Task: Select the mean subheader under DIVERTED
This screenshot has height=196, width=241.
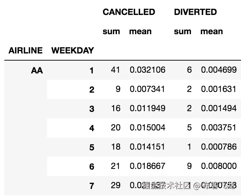Action: coord(212,31)
